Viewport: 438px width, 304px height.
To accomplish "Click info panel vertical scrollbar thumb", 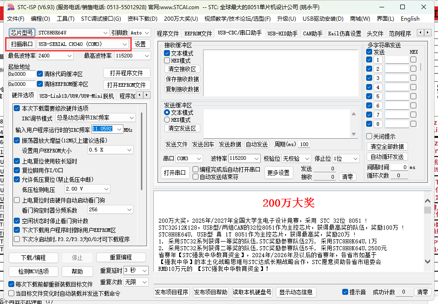I will pyautogui.click(x=427, y=210).
